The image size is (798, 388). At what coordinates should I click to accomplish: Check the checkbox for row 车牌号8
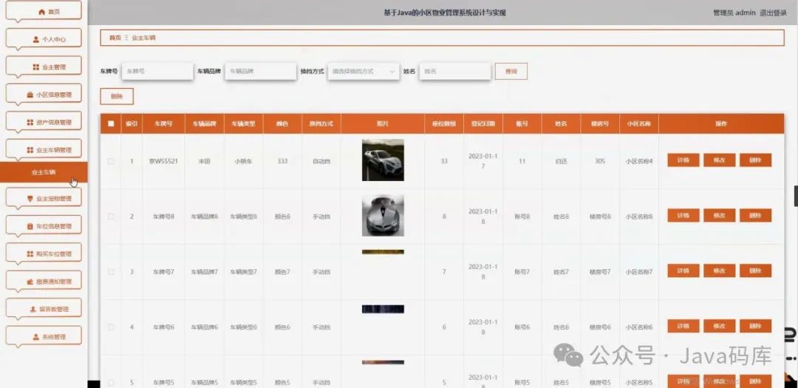coord(111,217)
